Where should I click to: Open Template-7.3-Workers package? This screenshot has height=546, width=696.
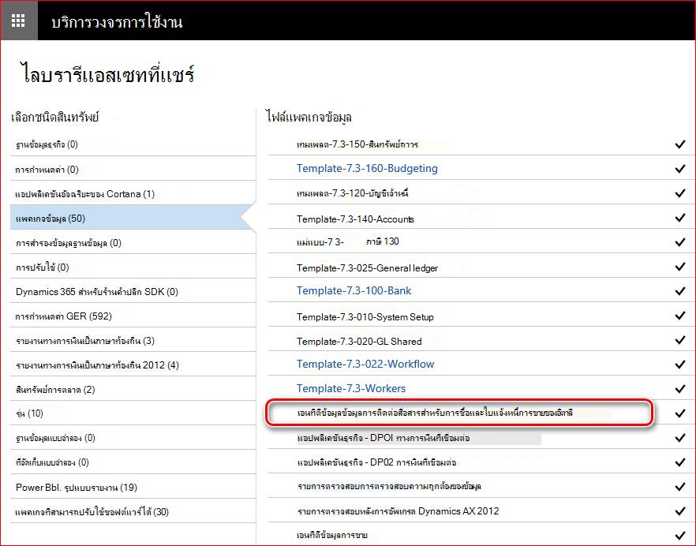(x=351, y=388)
